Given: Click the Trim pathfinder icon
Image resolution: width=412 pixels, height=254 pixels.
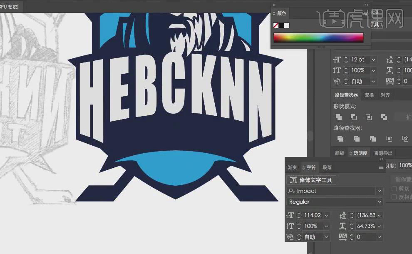Looking at the screenshot, I should (x=357, y=139).
